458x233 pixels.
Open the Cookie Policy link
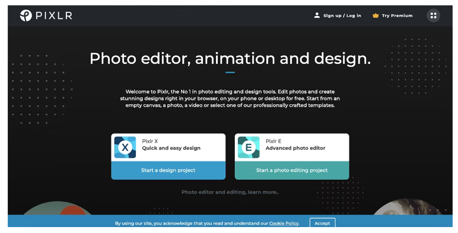point(284,224)
